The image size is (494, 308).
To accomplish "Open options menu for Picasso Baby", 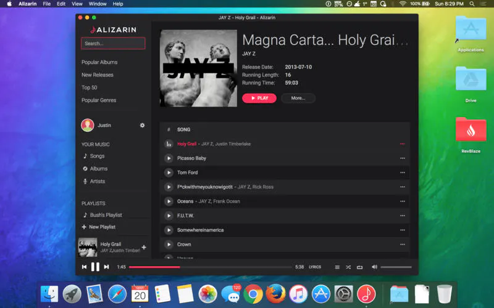I will pyautogui.click(x=403, y=158).
